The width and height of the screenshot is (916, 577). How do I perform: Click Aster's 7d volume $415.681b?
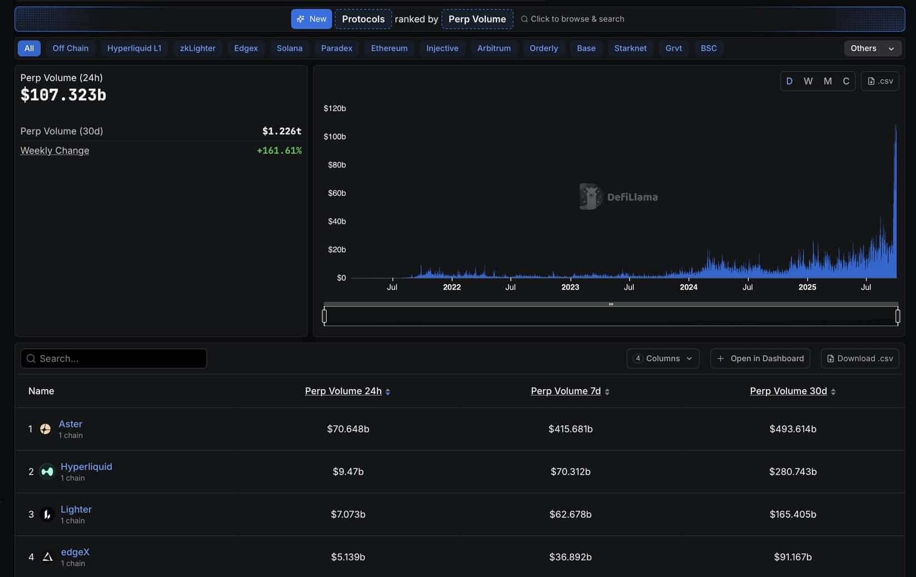pyautogui.click(x=571, y=429)
